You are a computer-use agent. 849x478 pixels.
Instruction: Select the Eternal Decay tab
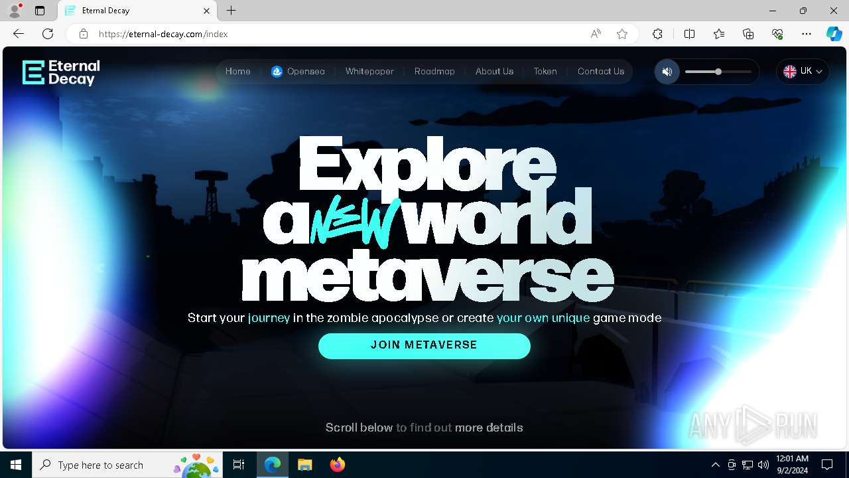tap(137, 11)
